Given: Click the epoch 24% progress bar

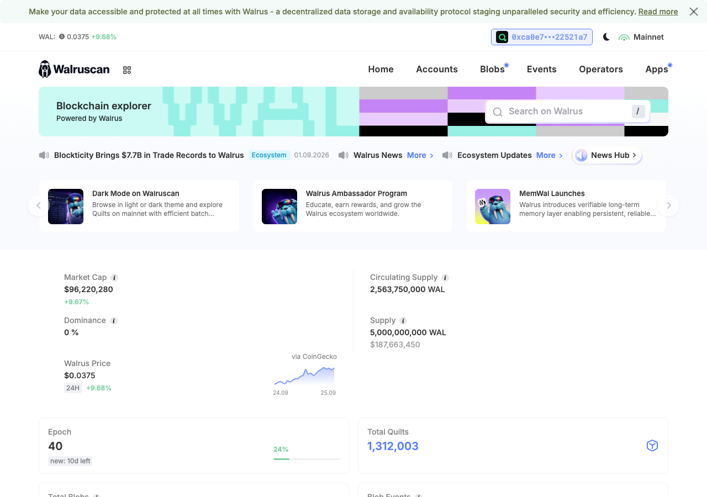Looking at the screenshot, I should click(307, 459).
